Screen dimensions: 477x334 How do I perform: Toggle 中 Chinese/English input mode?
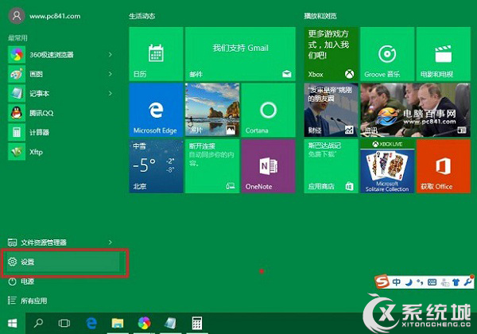pyautogui.click(x=397, y=282)
